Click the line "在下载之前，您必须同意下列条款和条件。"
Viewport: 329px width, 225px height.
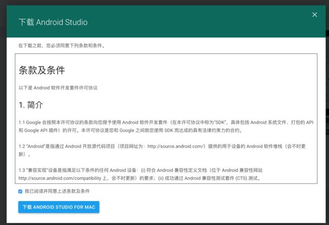click(x=61, y=46)
